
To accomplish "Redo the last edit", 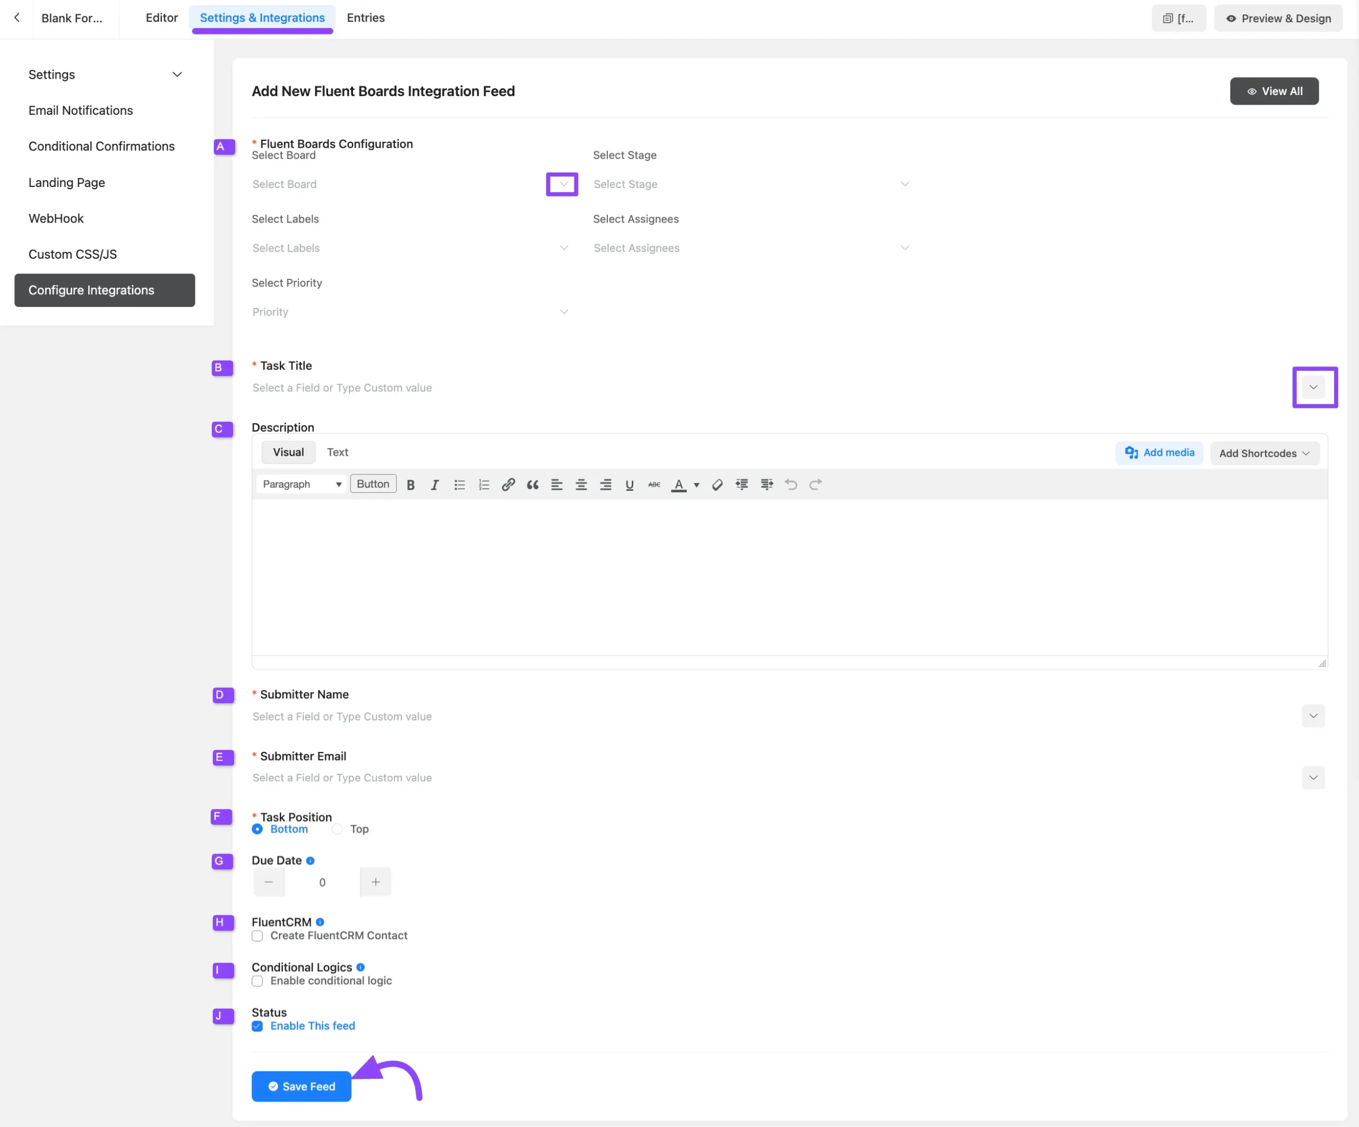I will click(x=815, y=484).
